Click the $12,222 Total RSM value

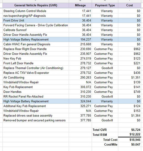click(x=130, y=134)
